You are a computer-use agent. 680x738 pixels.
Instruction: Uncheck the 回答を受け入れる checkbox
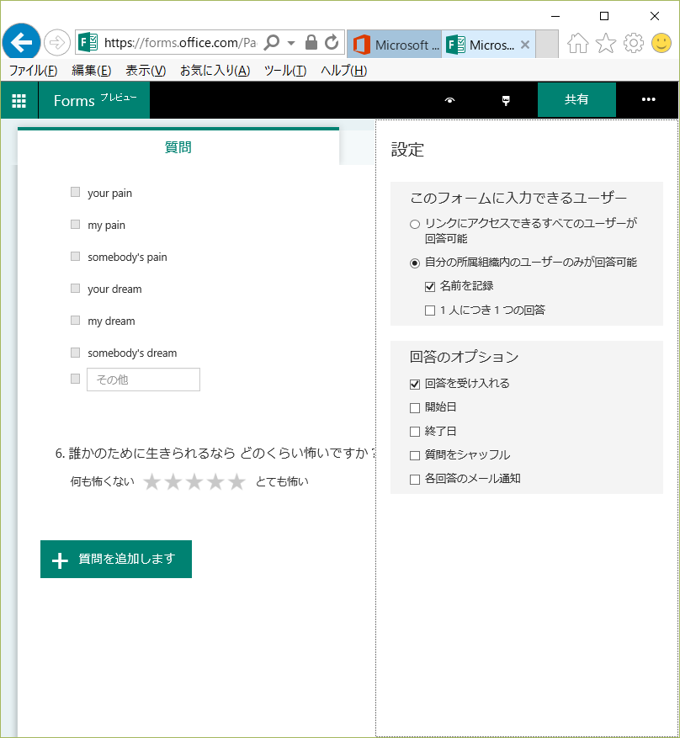[x=415, y=384]
